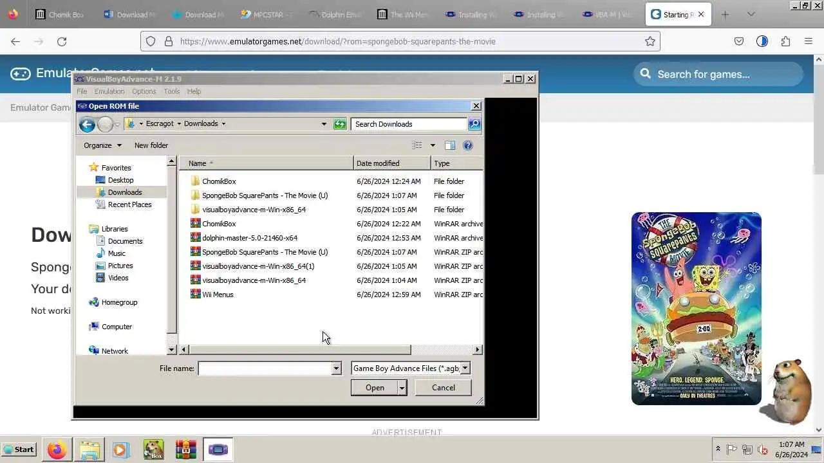Open media player icon in taskbar
824x463 pixels.
point(120,449)
